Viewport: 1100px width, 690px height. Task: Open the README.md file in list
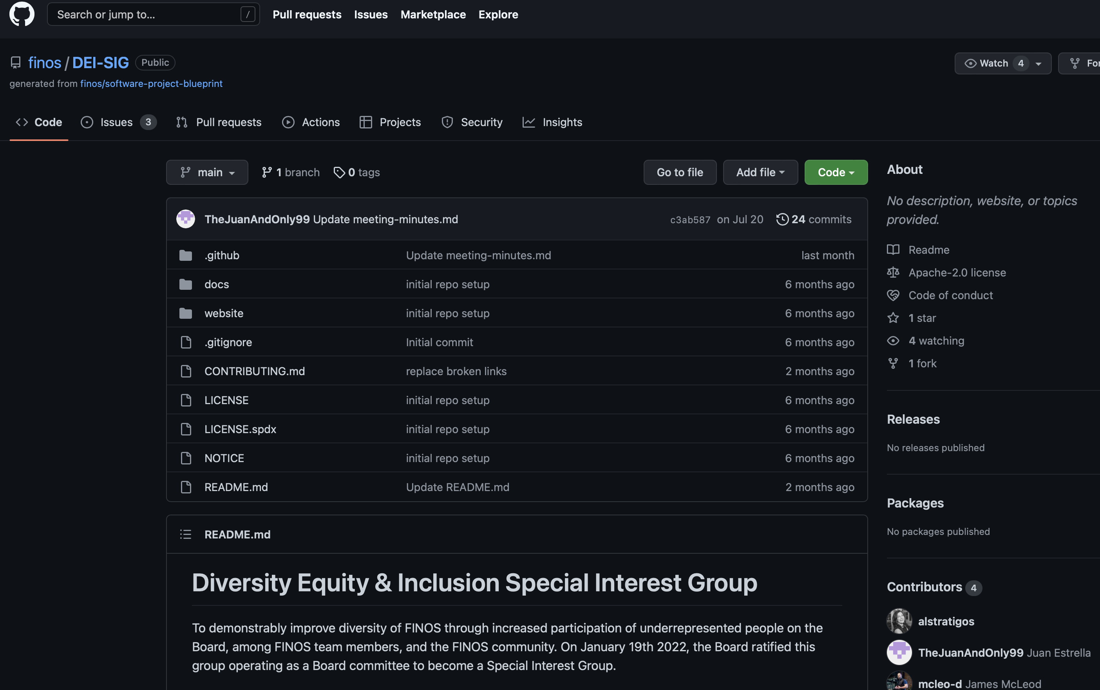tap(236, 487)
